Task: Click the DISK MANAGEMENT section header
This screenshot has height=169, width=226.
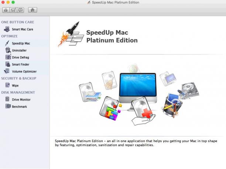Action: pyautogui.click(x=18, y=92)
